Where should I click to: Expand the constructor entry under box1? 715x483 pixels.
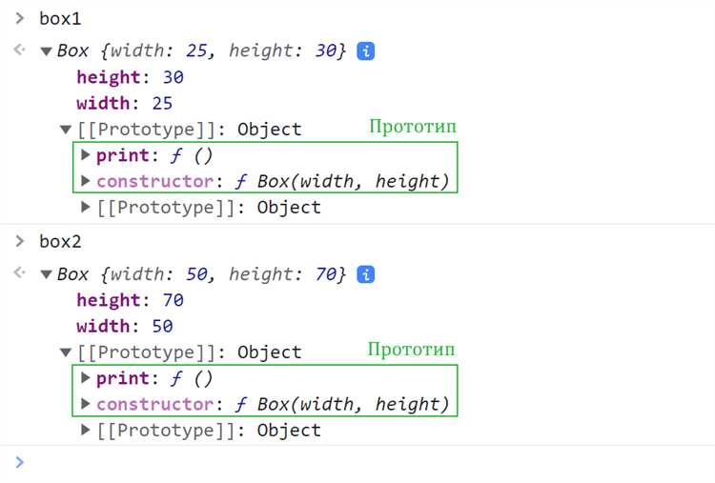click(85, 181)
